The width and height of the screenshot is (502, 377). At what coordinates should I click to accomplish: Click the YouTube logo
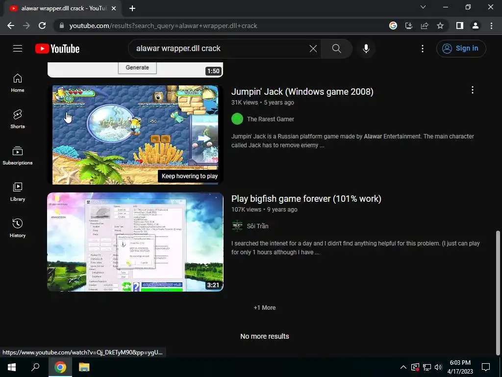57,49
